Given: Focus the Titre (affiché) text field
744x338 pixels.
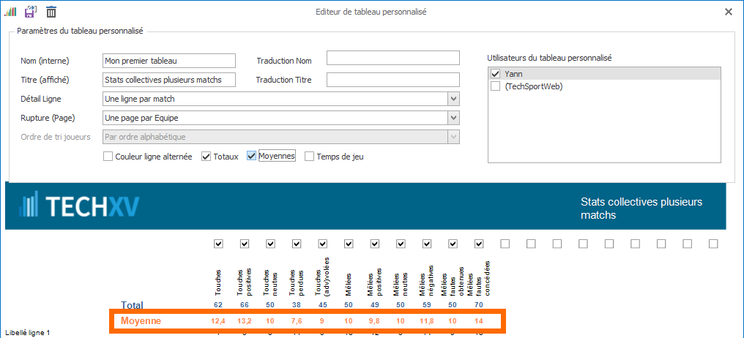Looking at the screenshot, I should point(169,80).
